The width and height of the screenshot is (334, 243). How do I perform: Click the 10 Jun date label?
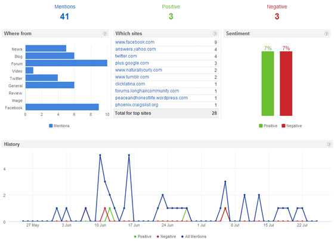click(x=100, y=225)
